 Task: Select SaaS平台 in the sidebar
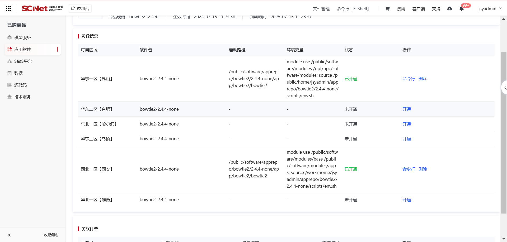tap(23, 61)
